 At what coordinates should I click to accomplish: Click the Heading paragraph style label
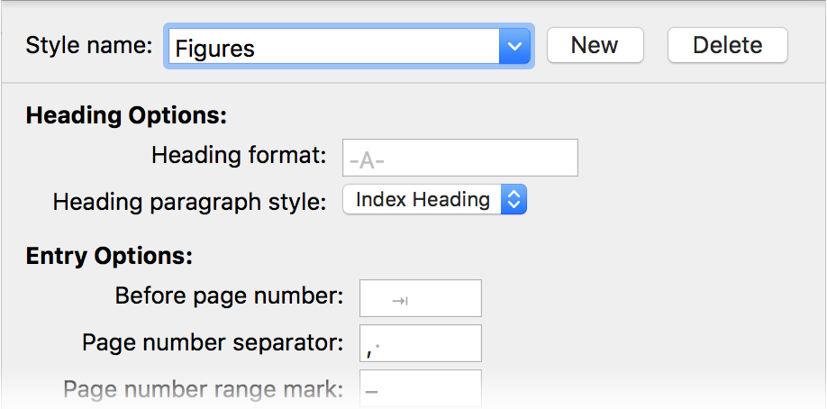(x=190, y=202)
